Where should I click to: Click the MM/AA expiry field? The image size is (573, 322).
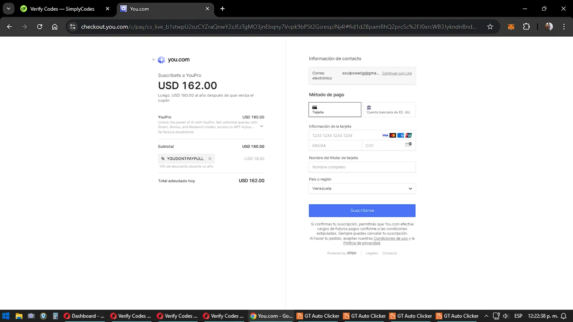(335, 146)
